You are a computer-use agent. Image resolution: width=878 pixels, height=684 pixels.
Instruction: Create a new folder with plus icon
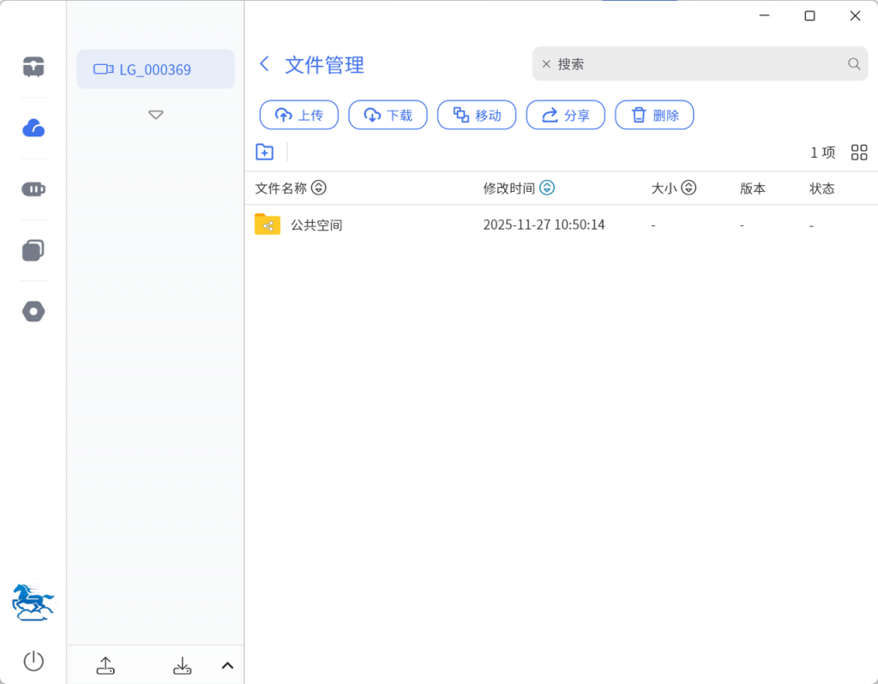click(265, 152)
